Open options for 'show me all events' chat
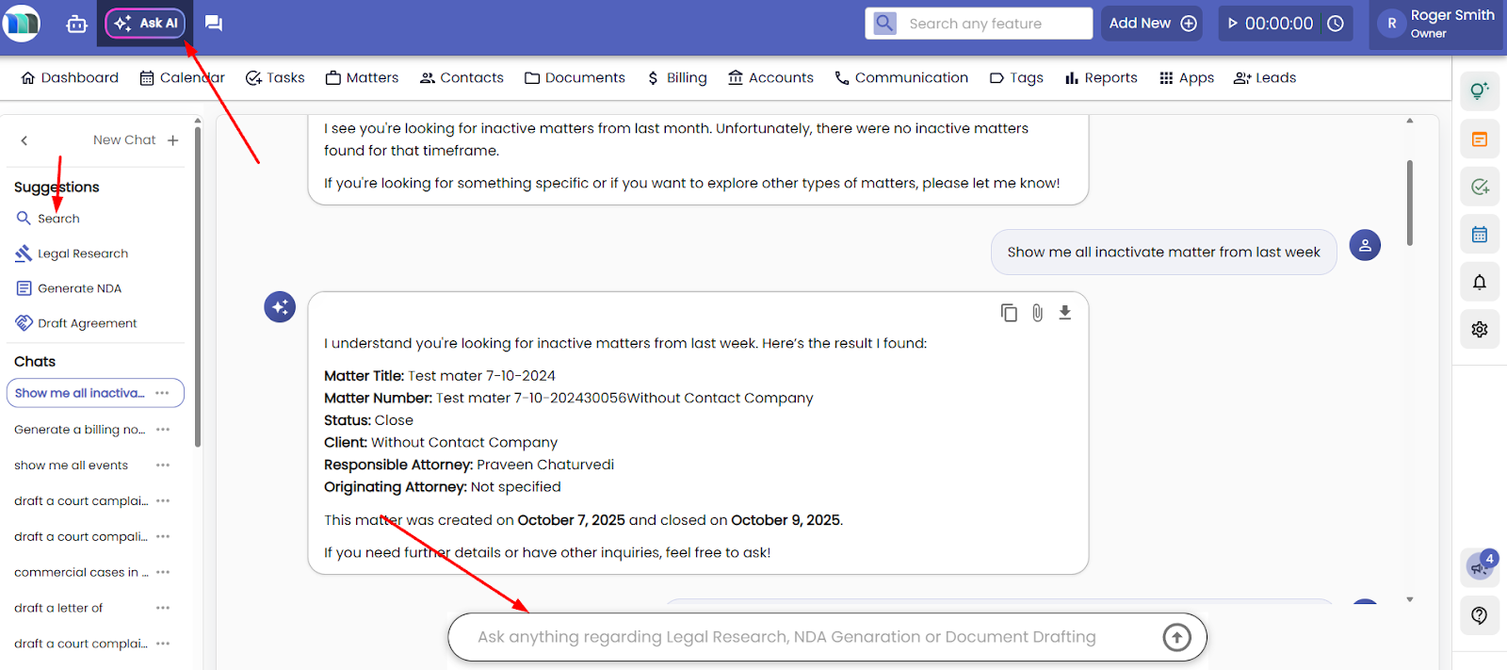Screen dimensions: 1507x670 [163, 466]
